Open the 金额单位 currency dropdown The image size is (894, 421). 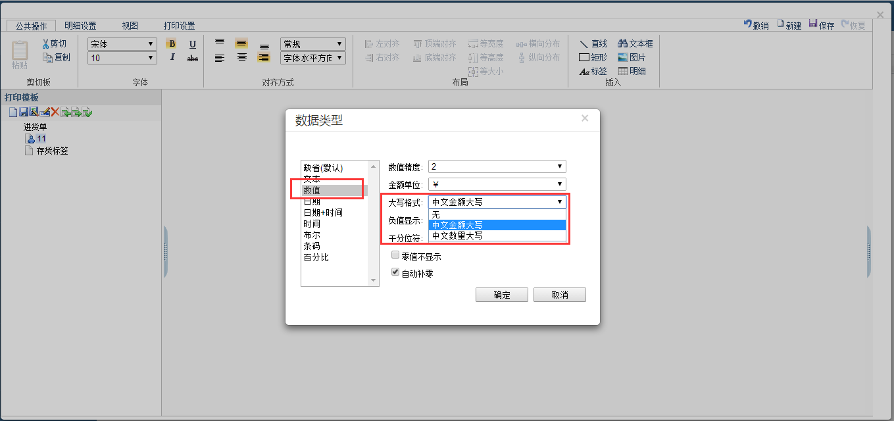pyautogui.click(x=497, y=185)
